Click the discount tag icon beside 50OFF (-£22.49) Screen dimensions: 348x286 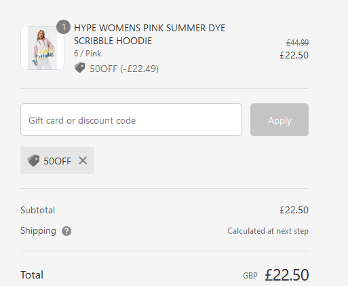(79, 68)
